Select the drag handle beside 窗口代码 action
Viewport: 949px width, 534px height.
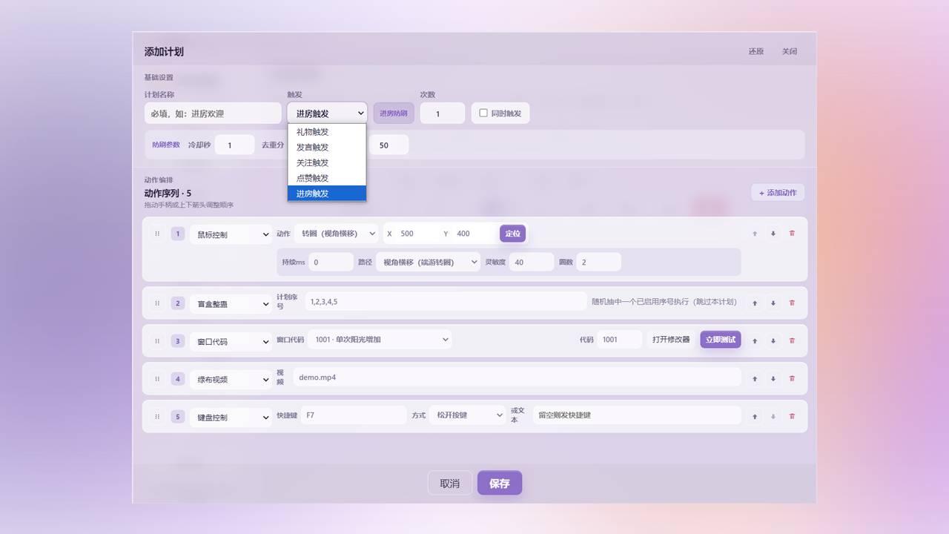tap(157, 340)
